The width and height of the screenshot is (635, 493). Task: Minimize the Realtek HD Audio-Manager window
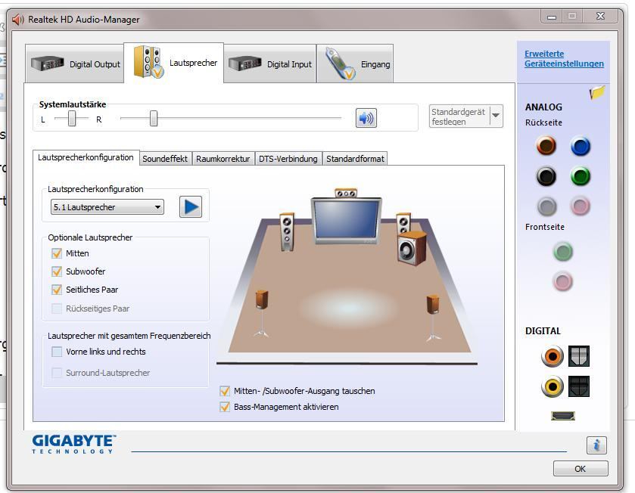point(552,17)
